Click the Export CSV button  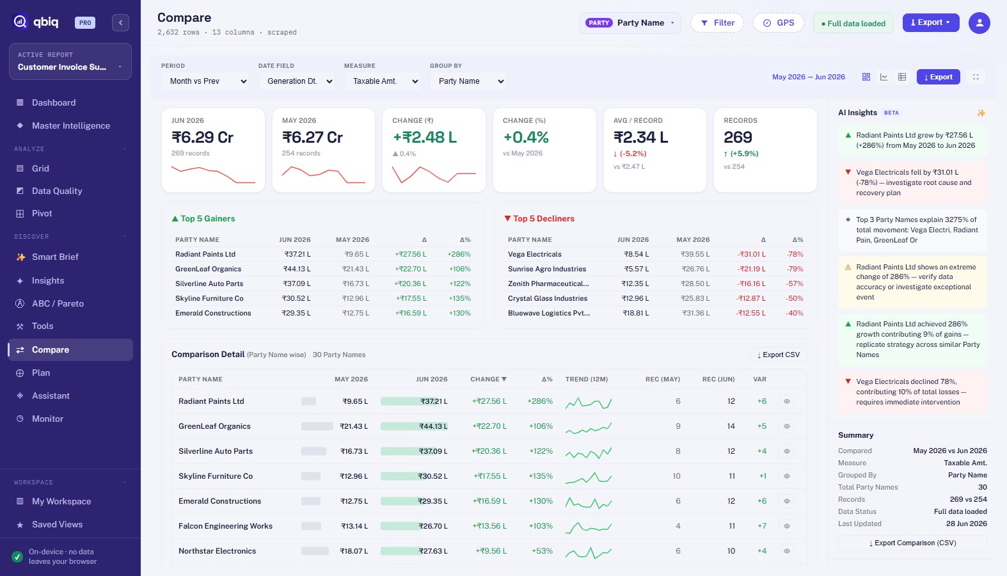pyautogui.click(x=779, y=355)
